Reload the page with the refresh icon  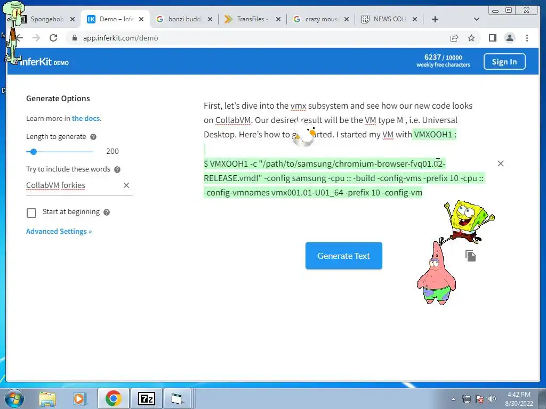coord(53,38)
